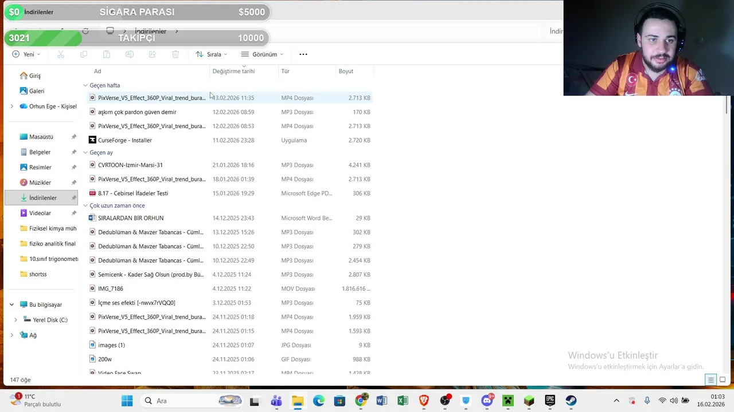Image resolution: width=734 pixels, height=412 pixels.
Task: Open File Explorer from the taskbar
Action: point(297,401)
